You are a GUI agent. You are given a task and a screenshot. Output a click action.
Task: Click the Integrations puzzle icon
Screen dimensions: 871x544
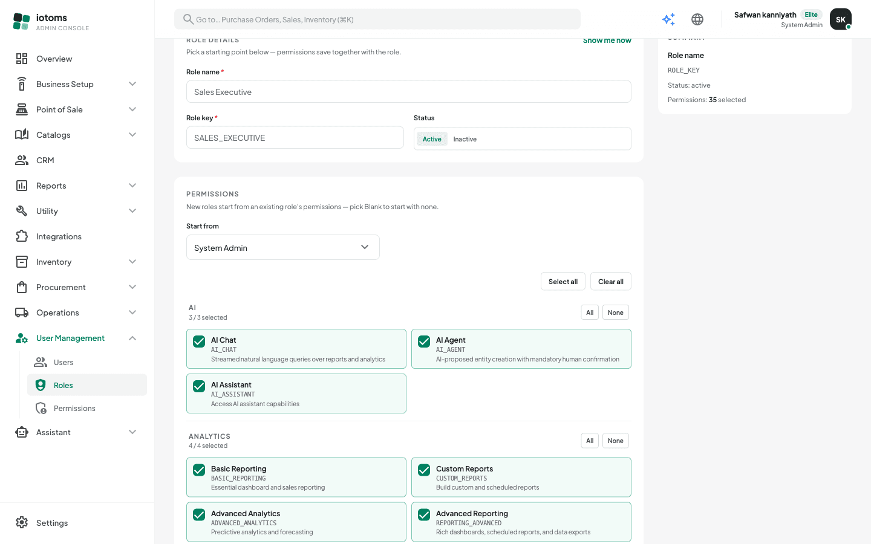coord(22,236)
